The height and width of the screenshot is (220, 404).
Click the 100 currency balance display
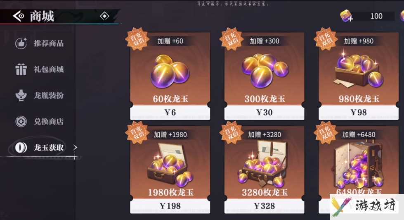(376, 16)
